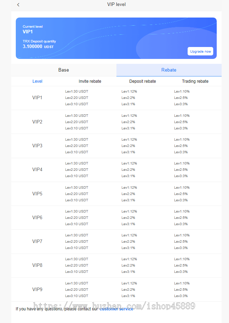Click the Deposit rebate column header
Image resolution: width=229 pixels, height=323 pixels.
(x=142, y=81)
